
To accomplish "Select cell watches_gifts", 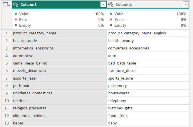I will 148,108.
